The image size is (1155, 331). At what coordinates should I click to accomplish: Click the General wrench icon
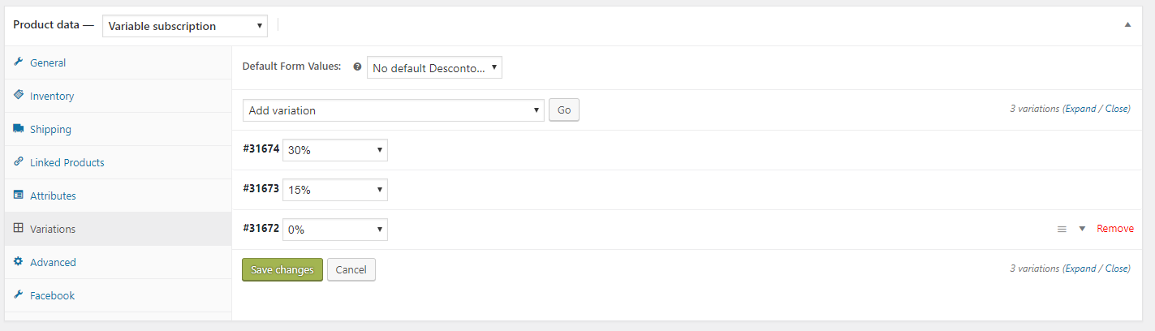tap(18, 62)
